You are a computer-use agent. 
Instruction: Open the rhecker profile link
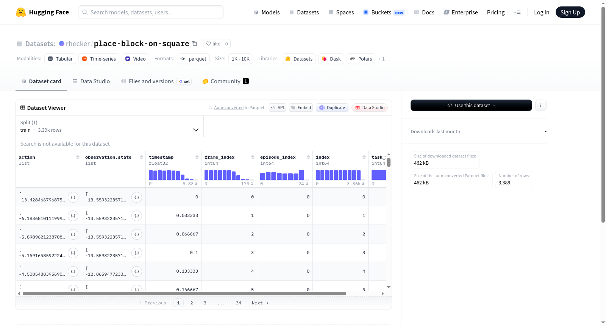pyautogui.click(x=78, y=44)
